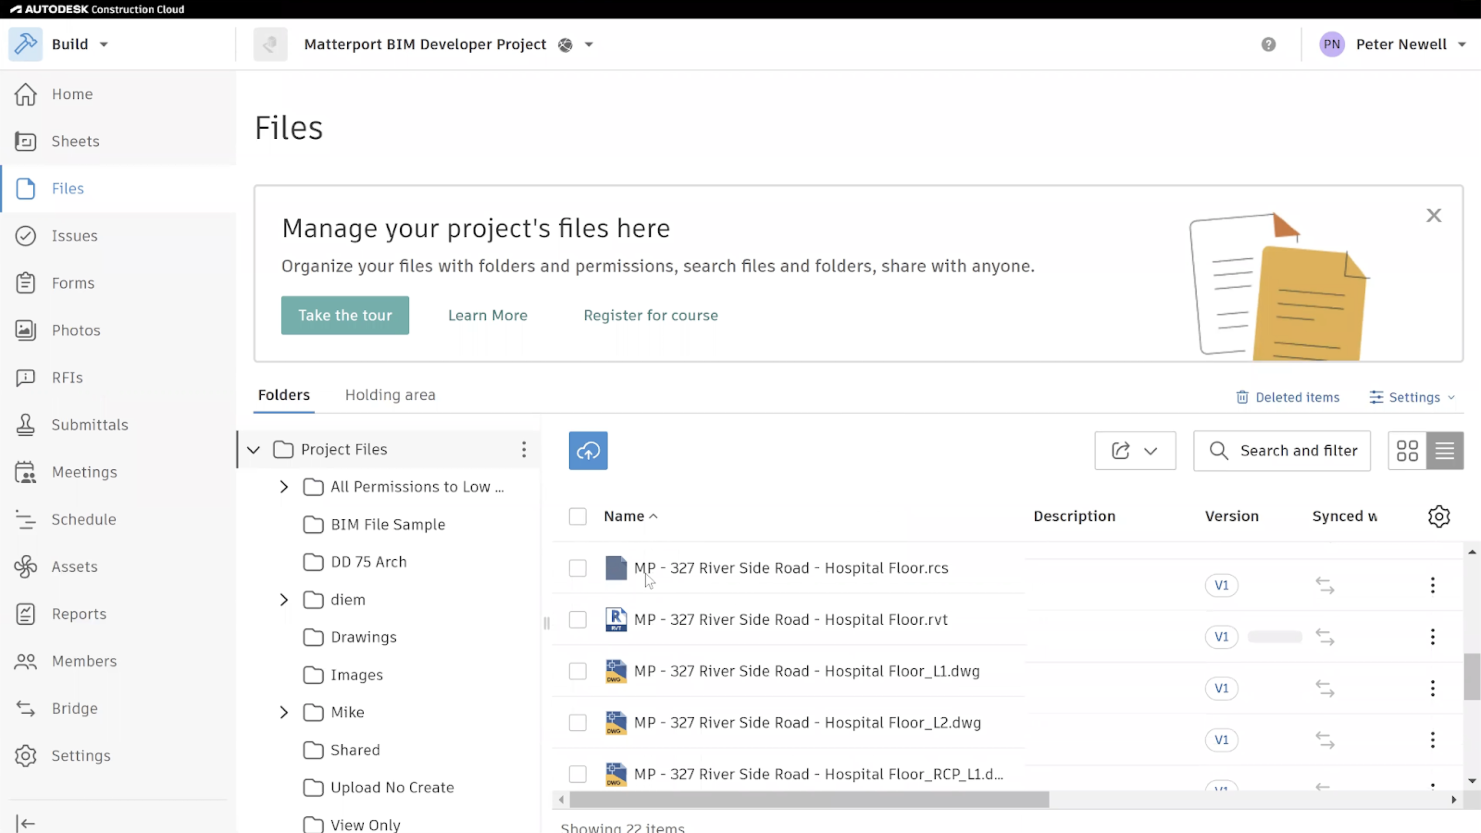The height and width of the screenshot is (833, 1481).
Task: Click the upload files icon
Action: point(588,451)
